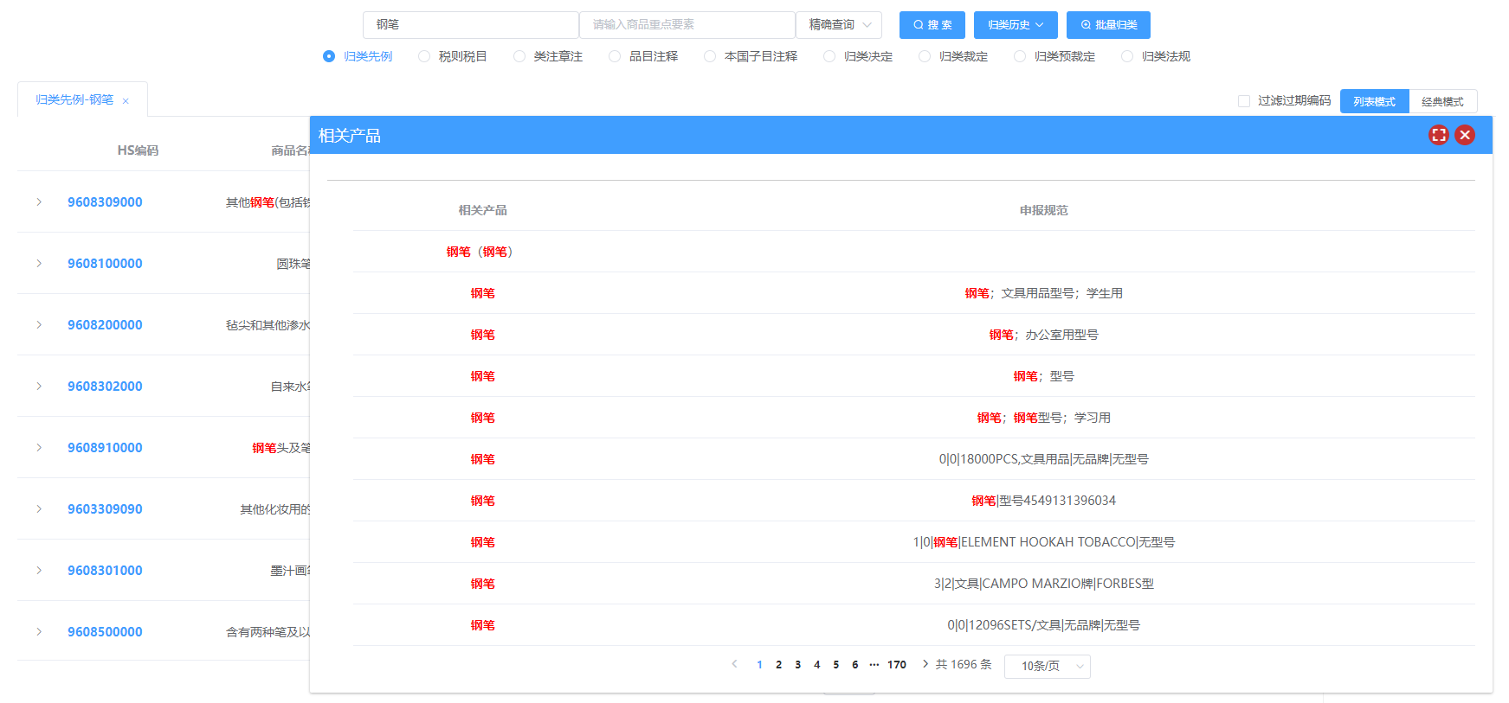Go to page 5 in pagination
Screen dimensions: 1509x703
pos(835,665)
